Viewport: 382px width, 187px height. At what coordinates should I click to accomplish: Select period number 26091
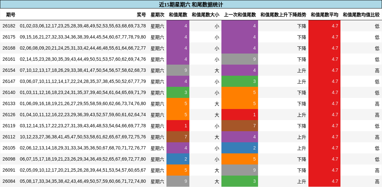tap(9, 170)
